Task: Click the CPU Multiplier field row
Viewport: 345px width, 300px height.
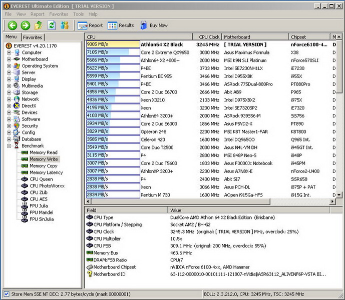Action: [207, 238]
